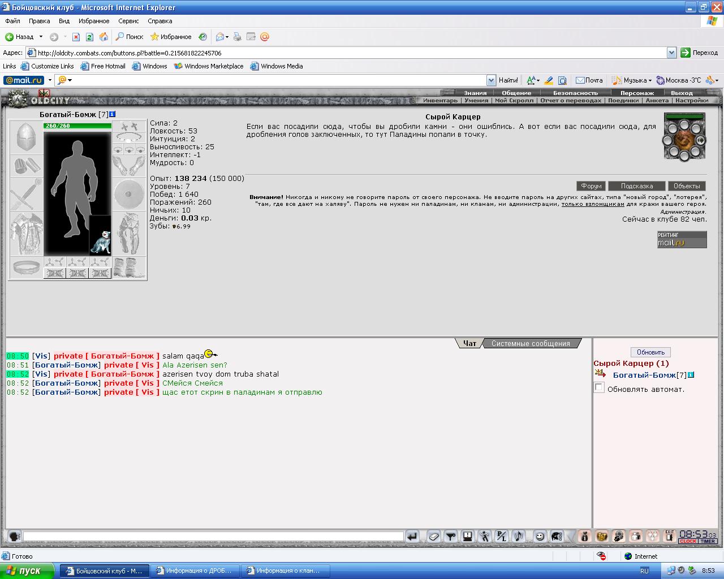Enable the 'Обновлять автомат.' checkbox

click(x=599, y=388)
